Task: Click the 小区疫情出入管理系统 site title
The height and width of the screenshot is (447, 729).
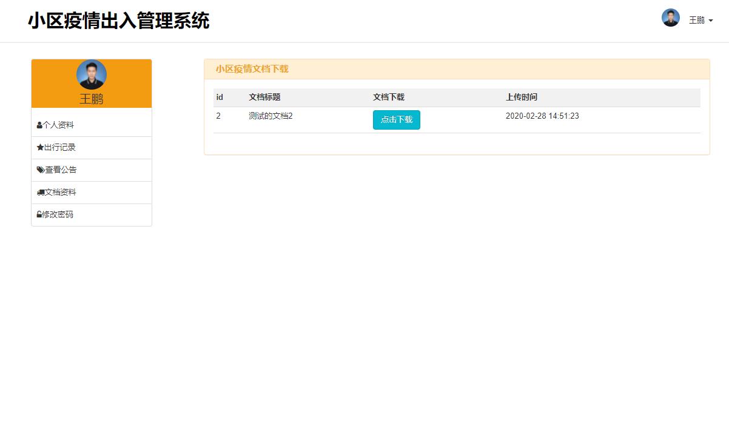Action: point(119,21)
